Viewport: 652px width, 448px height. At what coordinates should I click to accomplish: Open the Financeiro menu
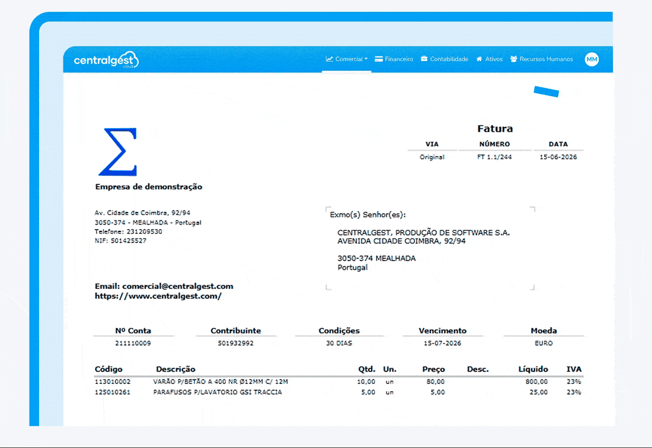394,59
